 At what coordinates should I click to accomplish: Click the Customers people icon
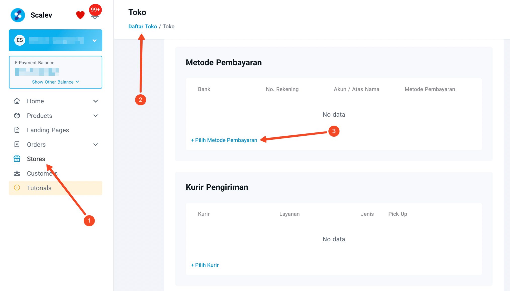pyautogui.click(x=17, y=173)
